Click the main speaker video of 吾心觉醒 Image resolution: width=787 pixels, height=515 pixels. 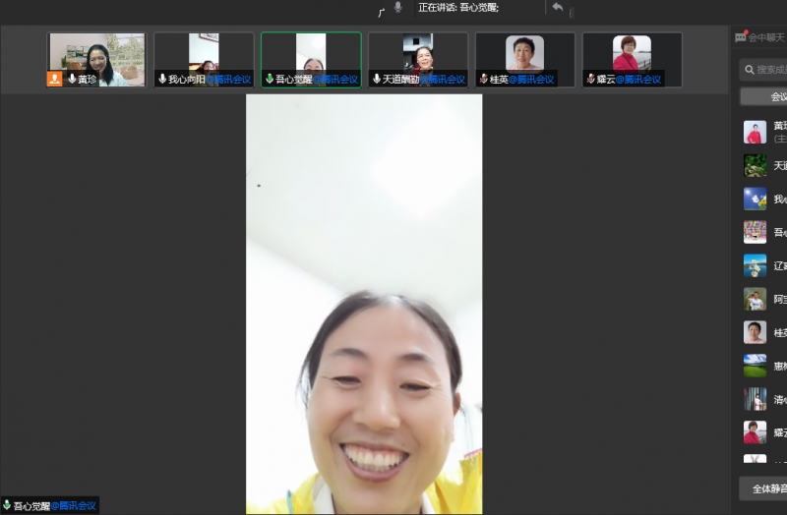(x=364, y=305)
